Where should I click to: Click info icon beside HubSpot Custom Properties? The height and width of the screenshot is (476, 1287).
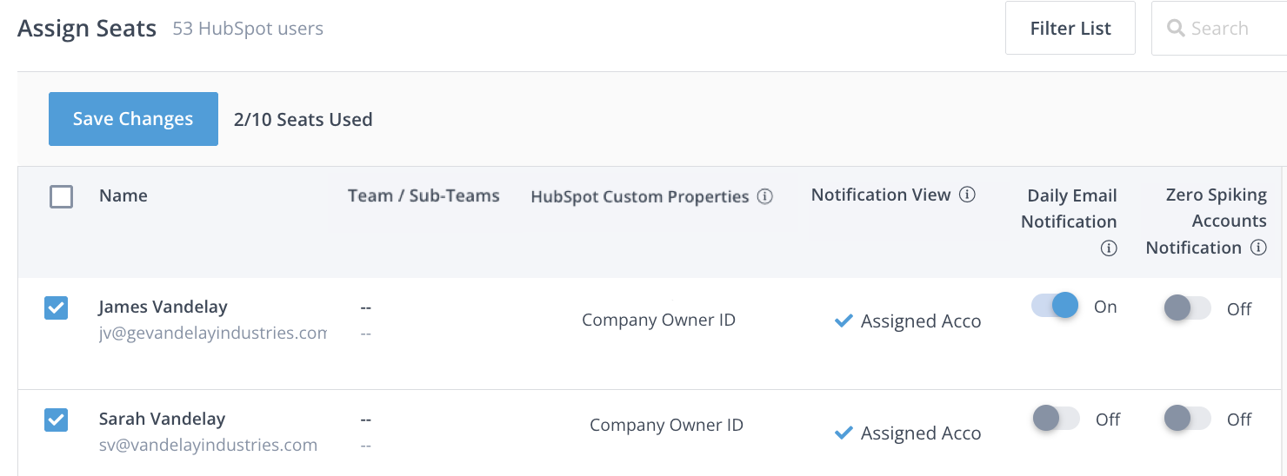coord(765,196)
